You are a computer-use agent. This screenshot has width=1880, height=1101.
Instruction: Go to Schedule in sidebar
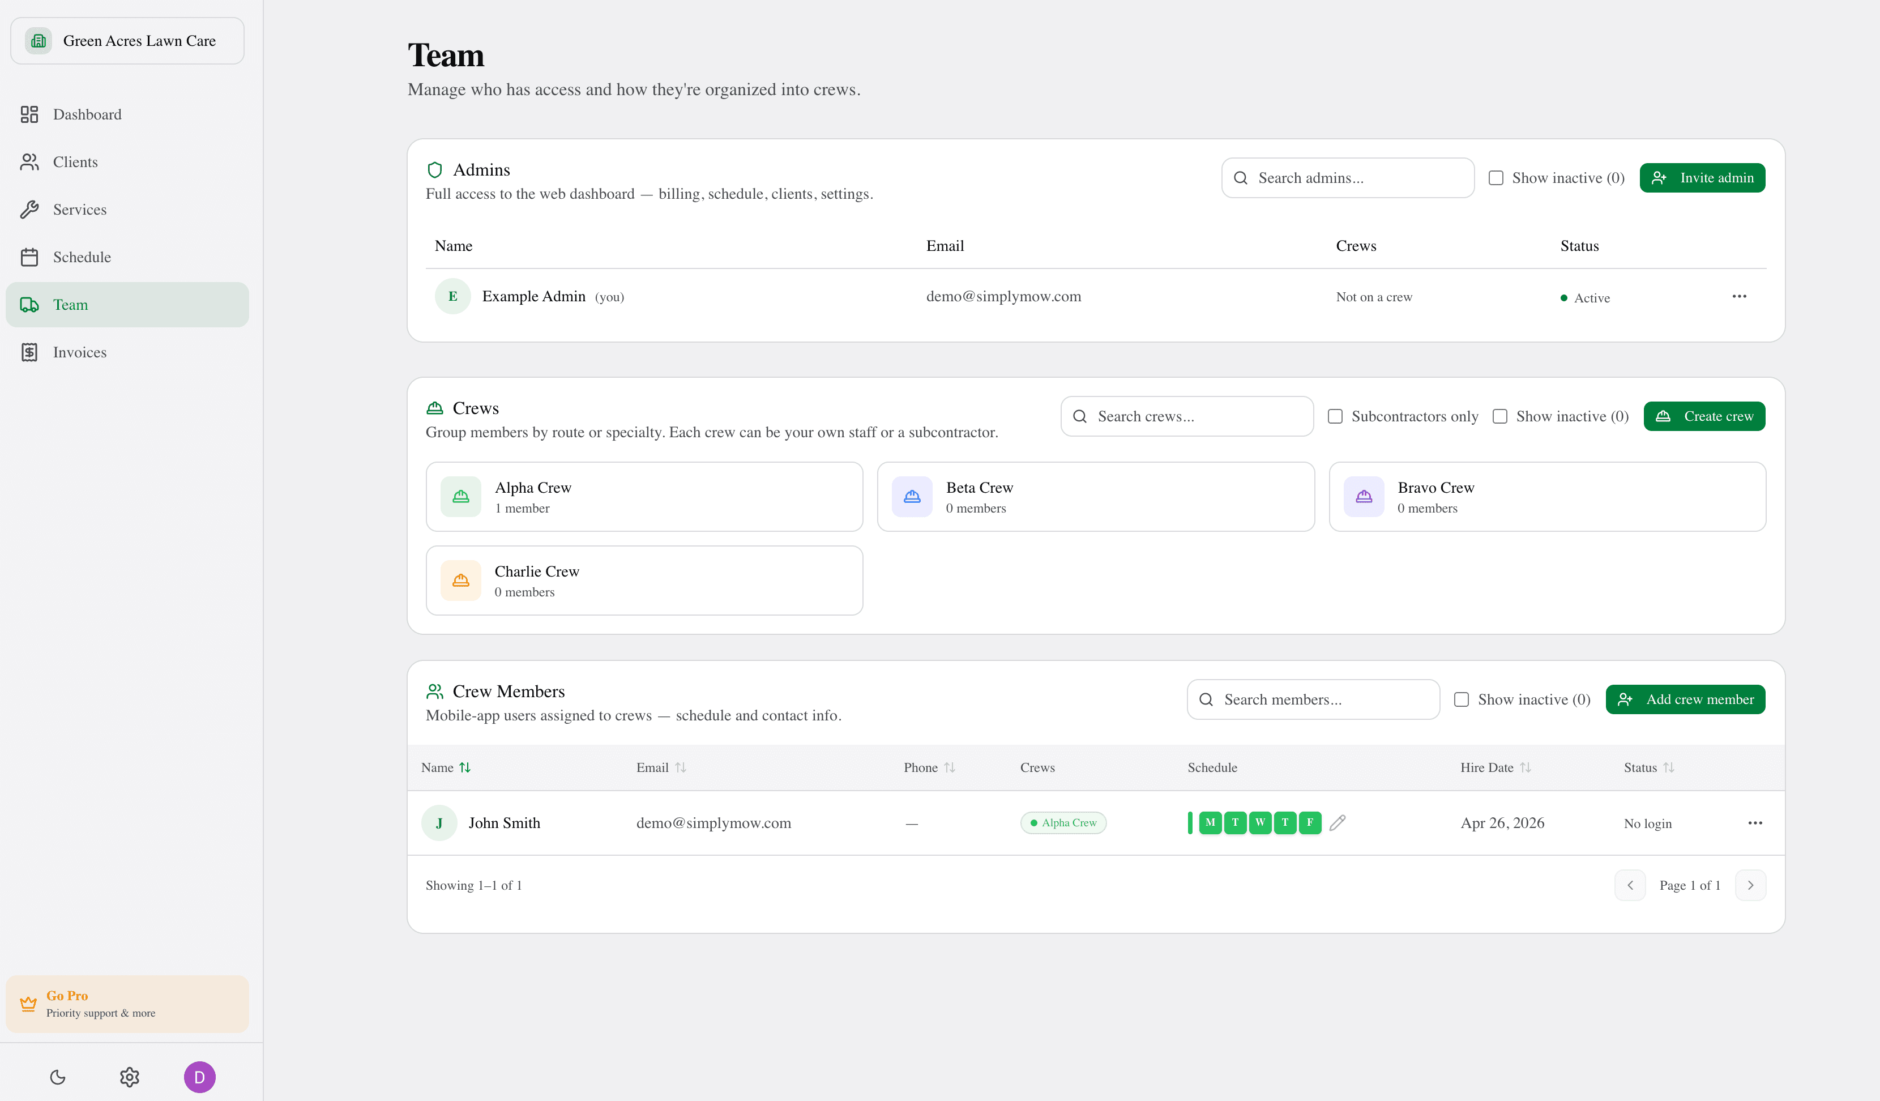click(x=82, y=257)
